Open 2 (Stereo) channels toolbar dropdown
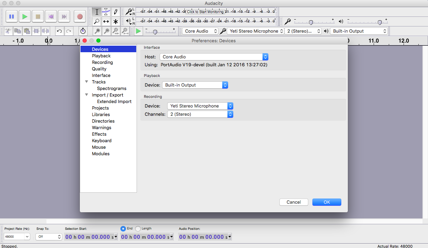 pyautogui.click(x=303, y=31)
